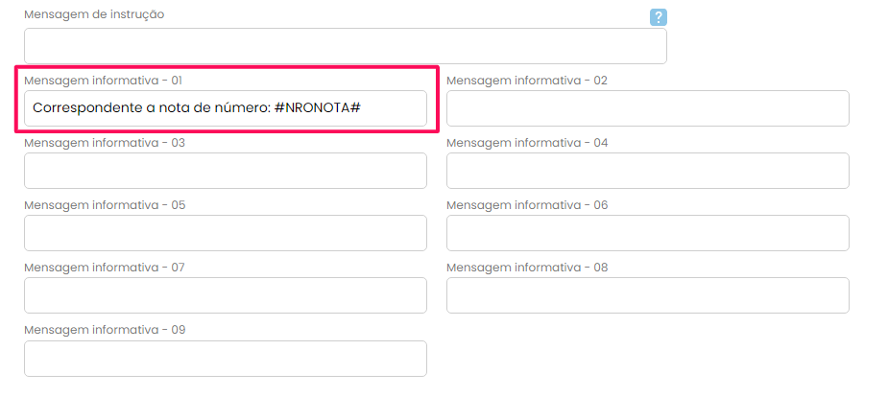Click inside Mensagem informativa - 08 box
The height and width of the screenshot is (397, 888).
648,295
